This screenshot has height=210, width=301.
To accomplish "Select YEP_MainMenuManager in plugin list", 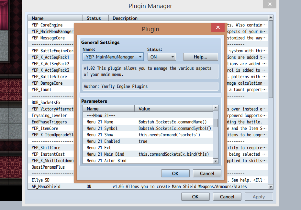I will tap(52, 31).
